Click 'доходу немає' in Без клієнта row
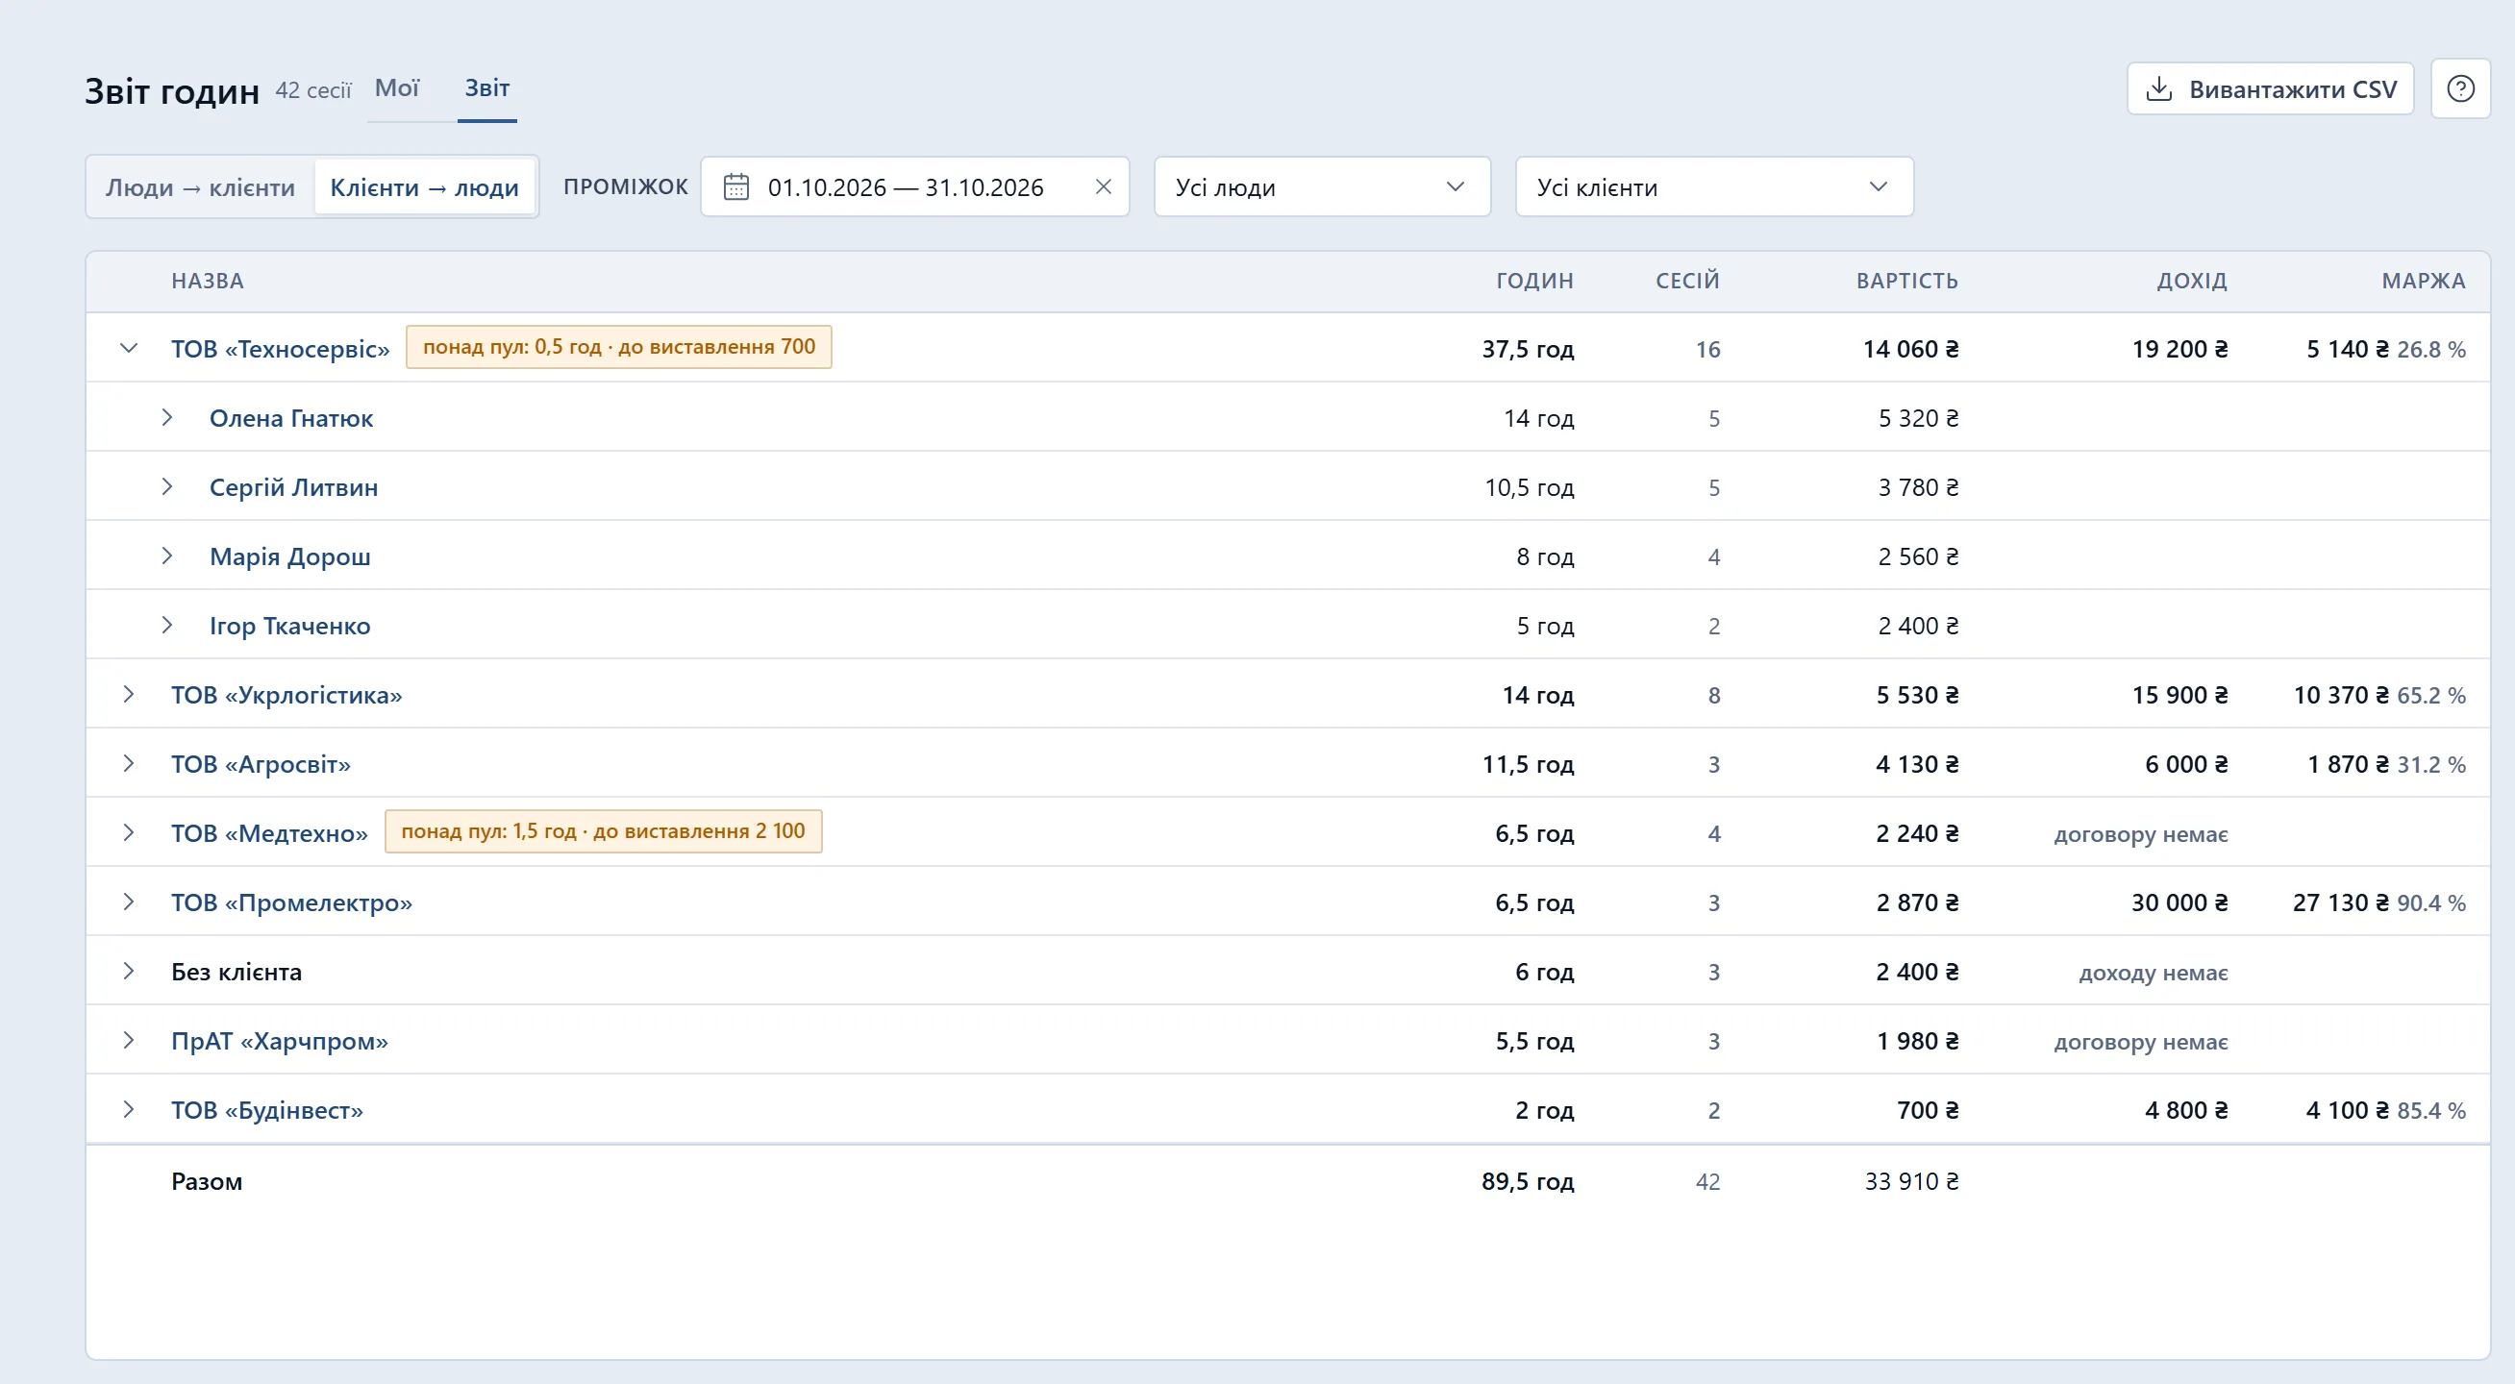 point(2154,973)
